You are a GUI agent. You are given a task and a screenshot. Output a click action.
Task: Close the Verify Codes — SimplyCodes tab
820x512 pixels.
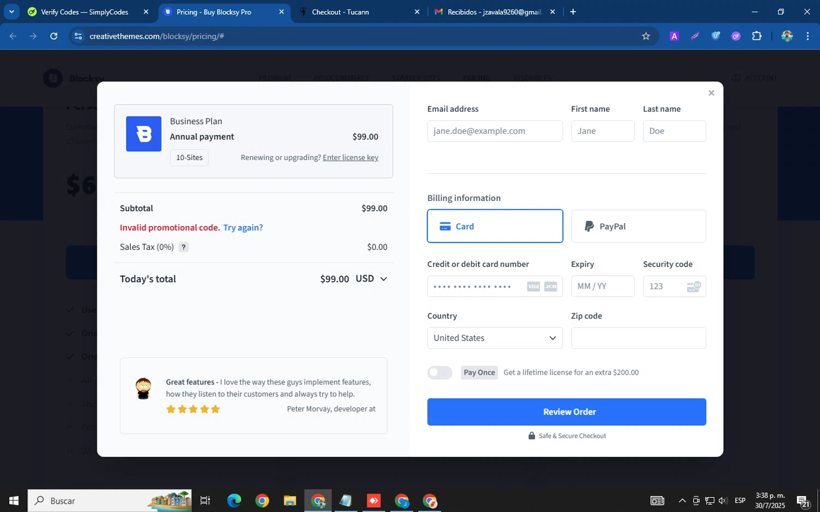146,11
